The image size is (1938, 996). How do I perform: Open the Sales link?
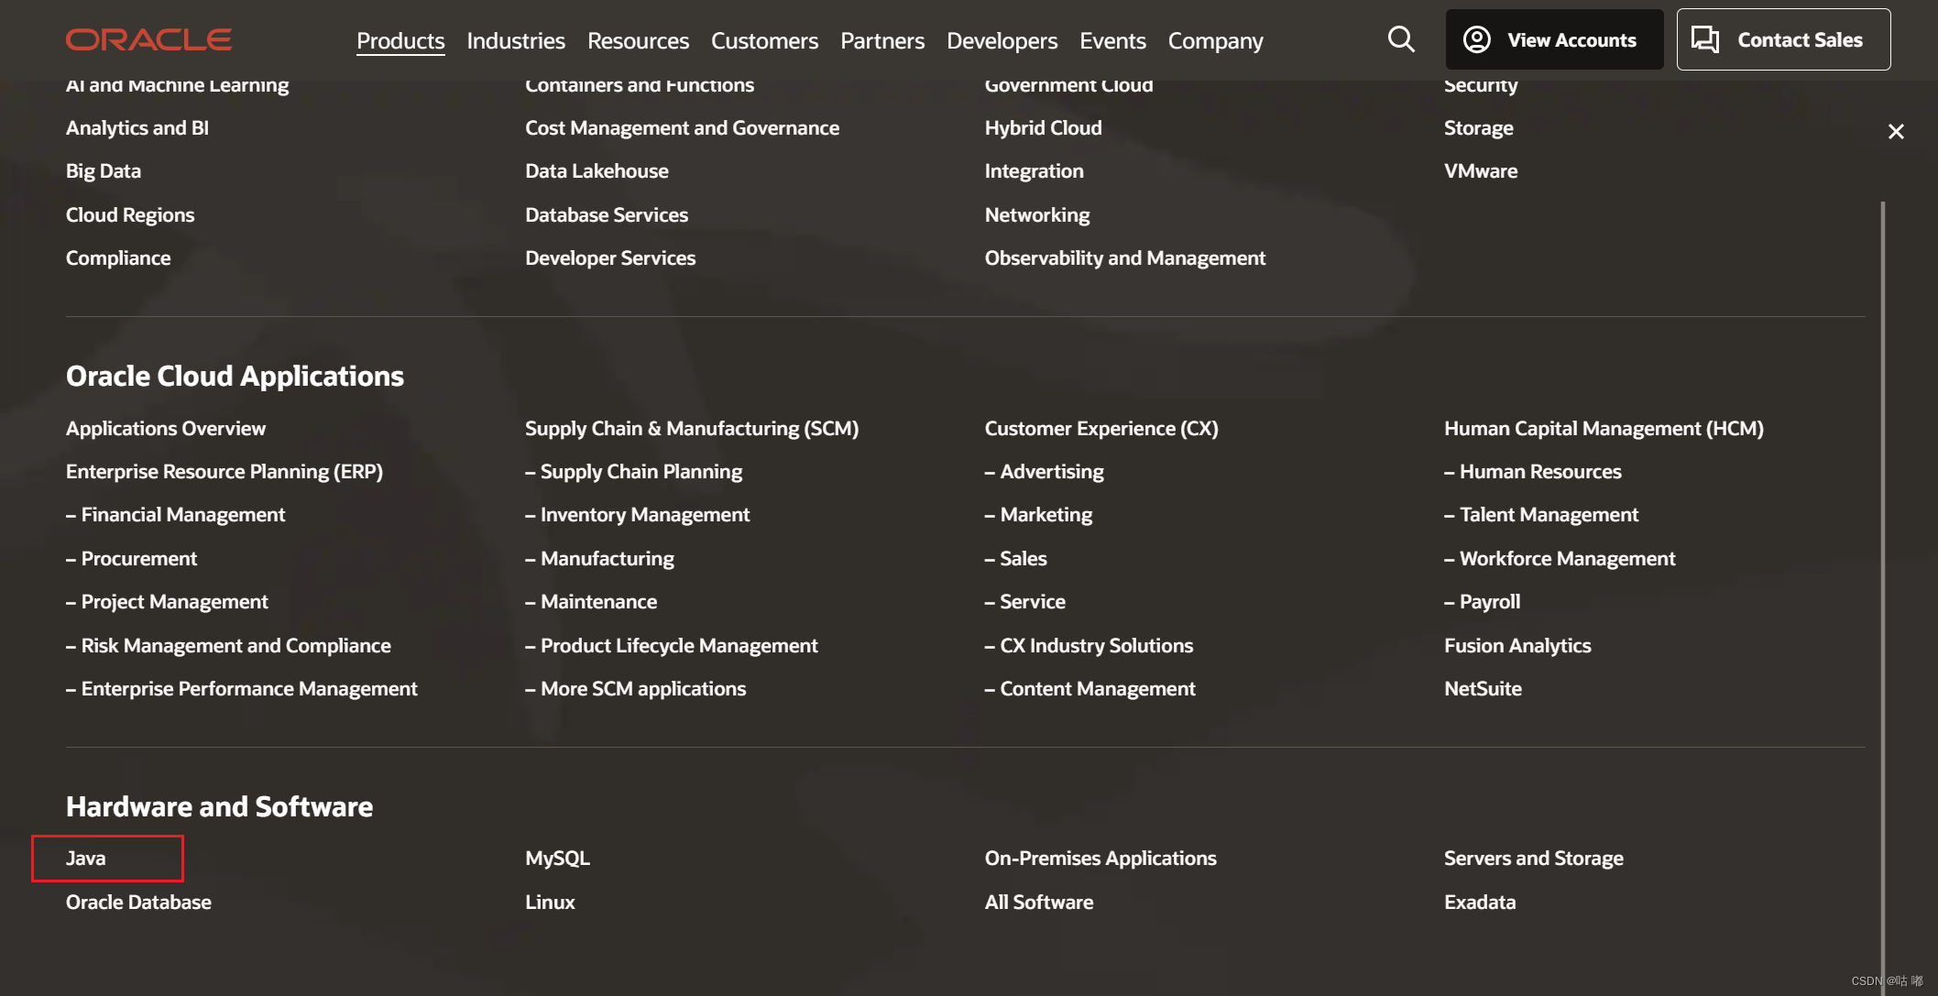click(x=1015, y=559)
